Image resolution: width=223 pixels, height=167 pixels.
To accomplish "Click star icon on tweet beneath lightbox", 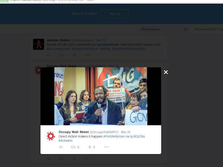I will (x=74, y=159).
